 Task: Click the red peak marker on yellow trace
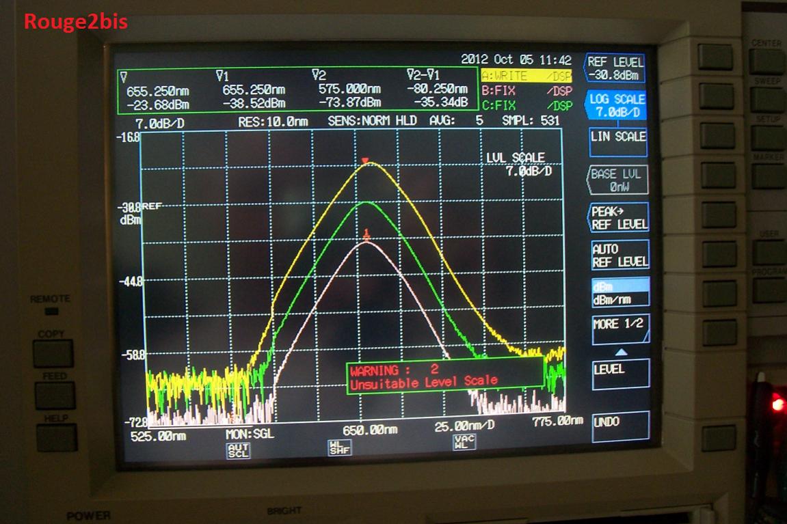pyautogui.click(x=365, y=161)
